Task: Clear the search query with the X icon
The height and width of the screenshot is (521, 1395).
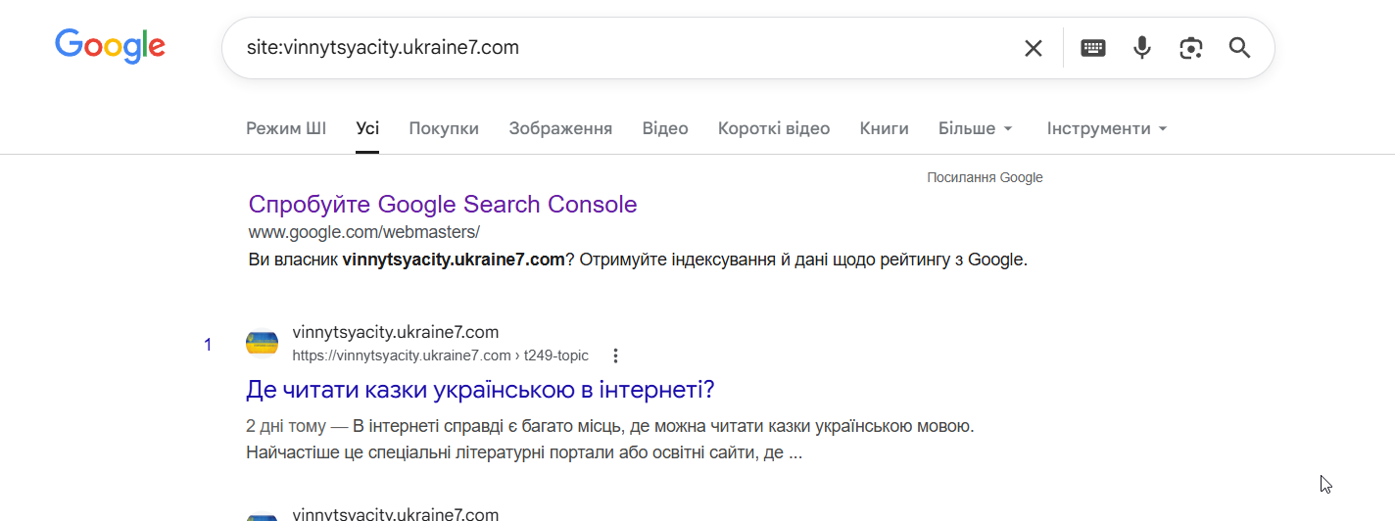Action: click(1033, 48)
